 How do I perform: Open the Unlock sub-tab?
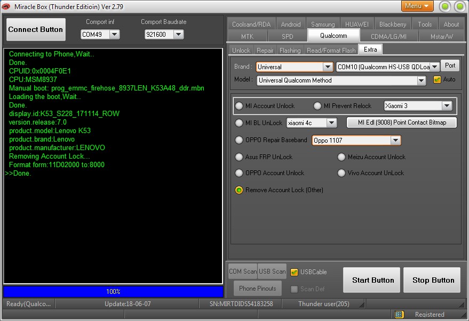pyautogui.click(x=241, y=51)
